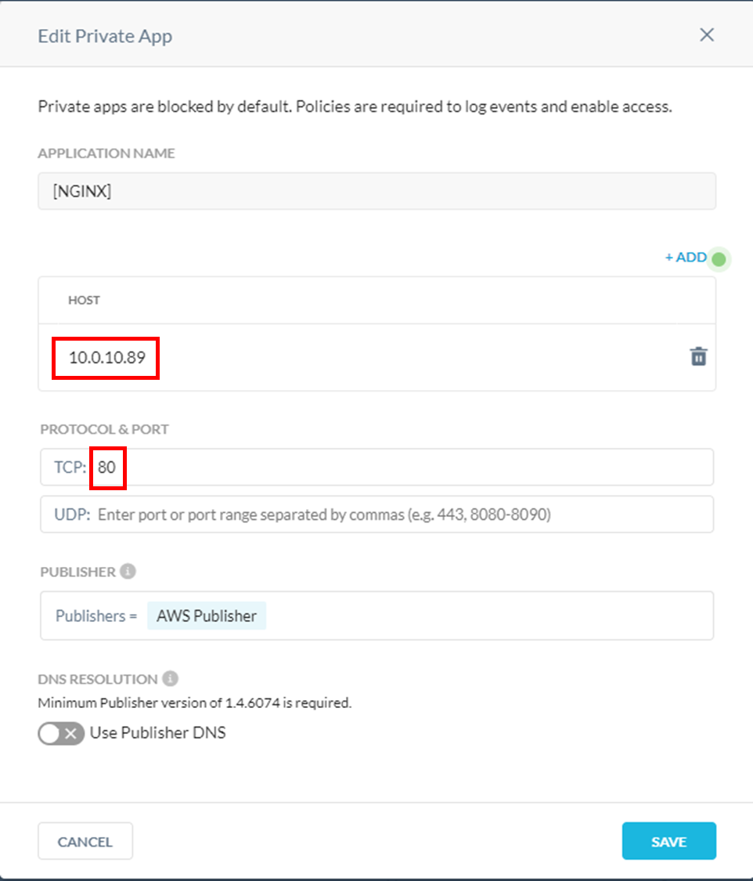Screen dimensions: 753x881
Task: Click the X icon to close Edit Private App
Action: [706, 34]
